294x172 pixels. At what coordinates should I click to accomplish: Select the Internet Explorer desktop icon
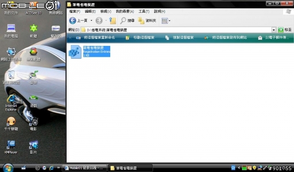pyautogui.click(x=11, y=103)
